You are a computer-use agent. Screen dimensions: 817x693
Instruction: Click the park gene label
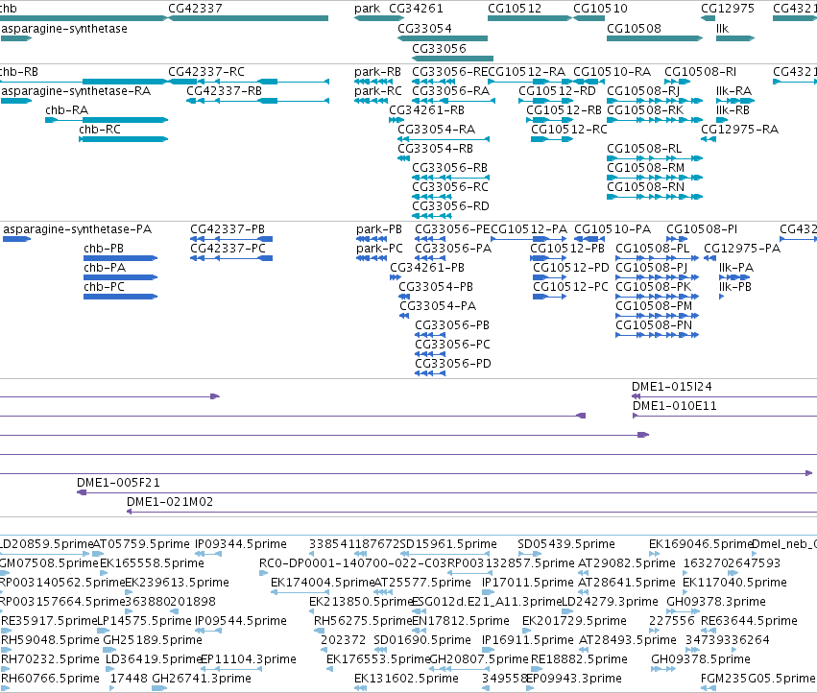[x=367, y=9]
